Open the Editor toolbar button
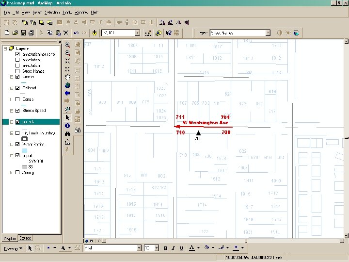 (148, 33)
